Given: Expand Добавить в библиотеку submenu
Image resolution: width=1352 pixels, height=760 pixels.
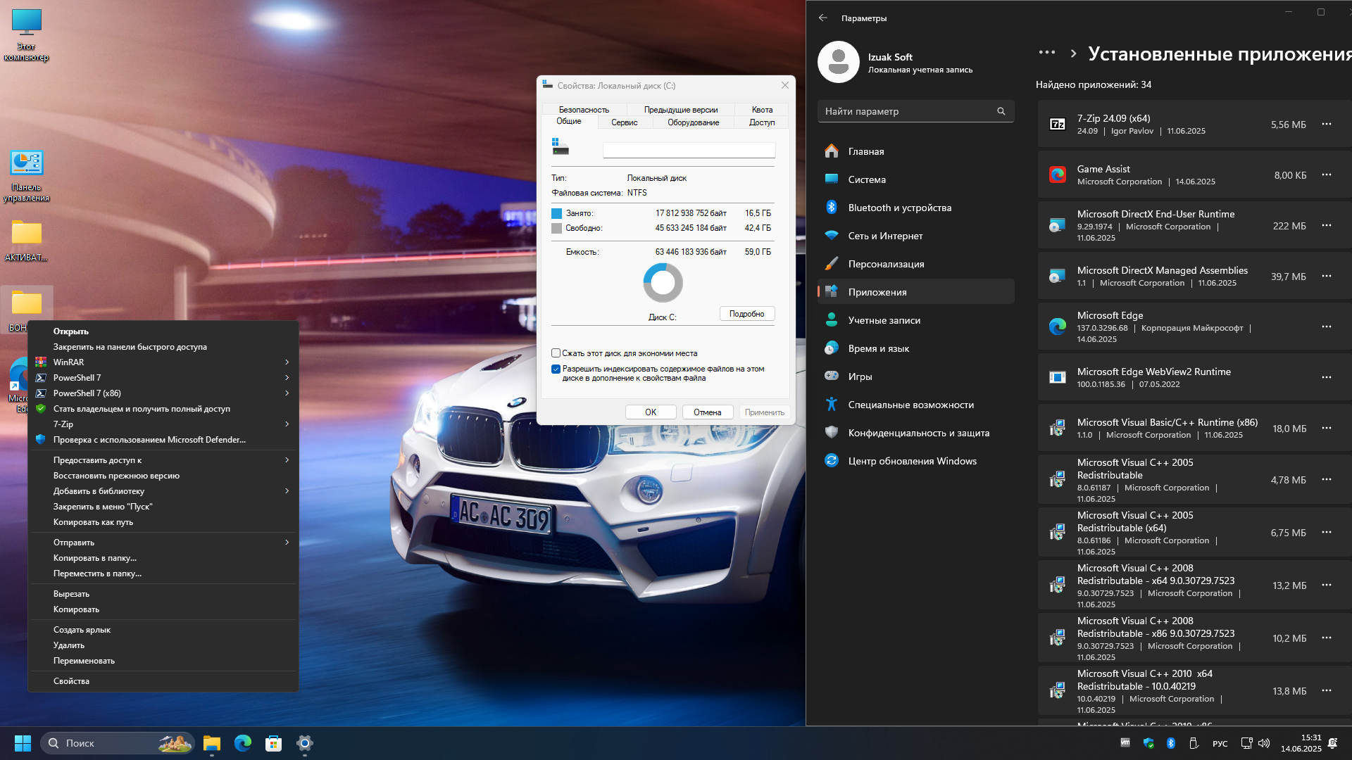Looking at the screenshot, I should pyautogui.click(x=287, y=491).
